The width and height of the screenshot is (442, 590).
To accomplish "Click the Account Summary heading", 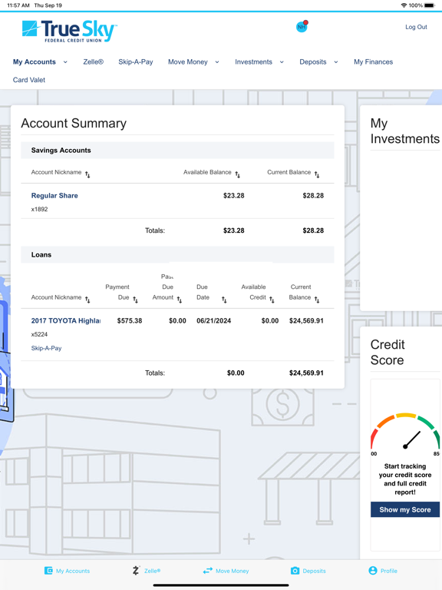I will tap(74, 123).
